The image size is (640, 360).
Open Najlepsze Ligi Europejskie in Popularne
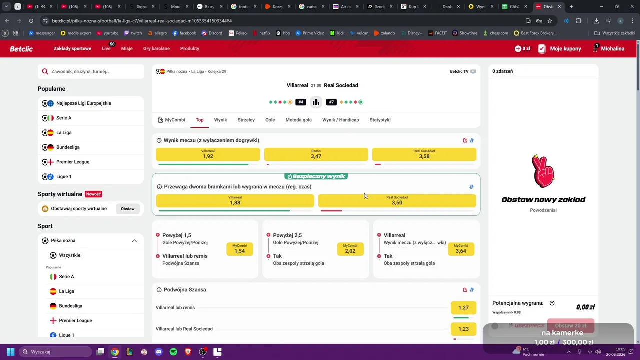tap(91, 103)
